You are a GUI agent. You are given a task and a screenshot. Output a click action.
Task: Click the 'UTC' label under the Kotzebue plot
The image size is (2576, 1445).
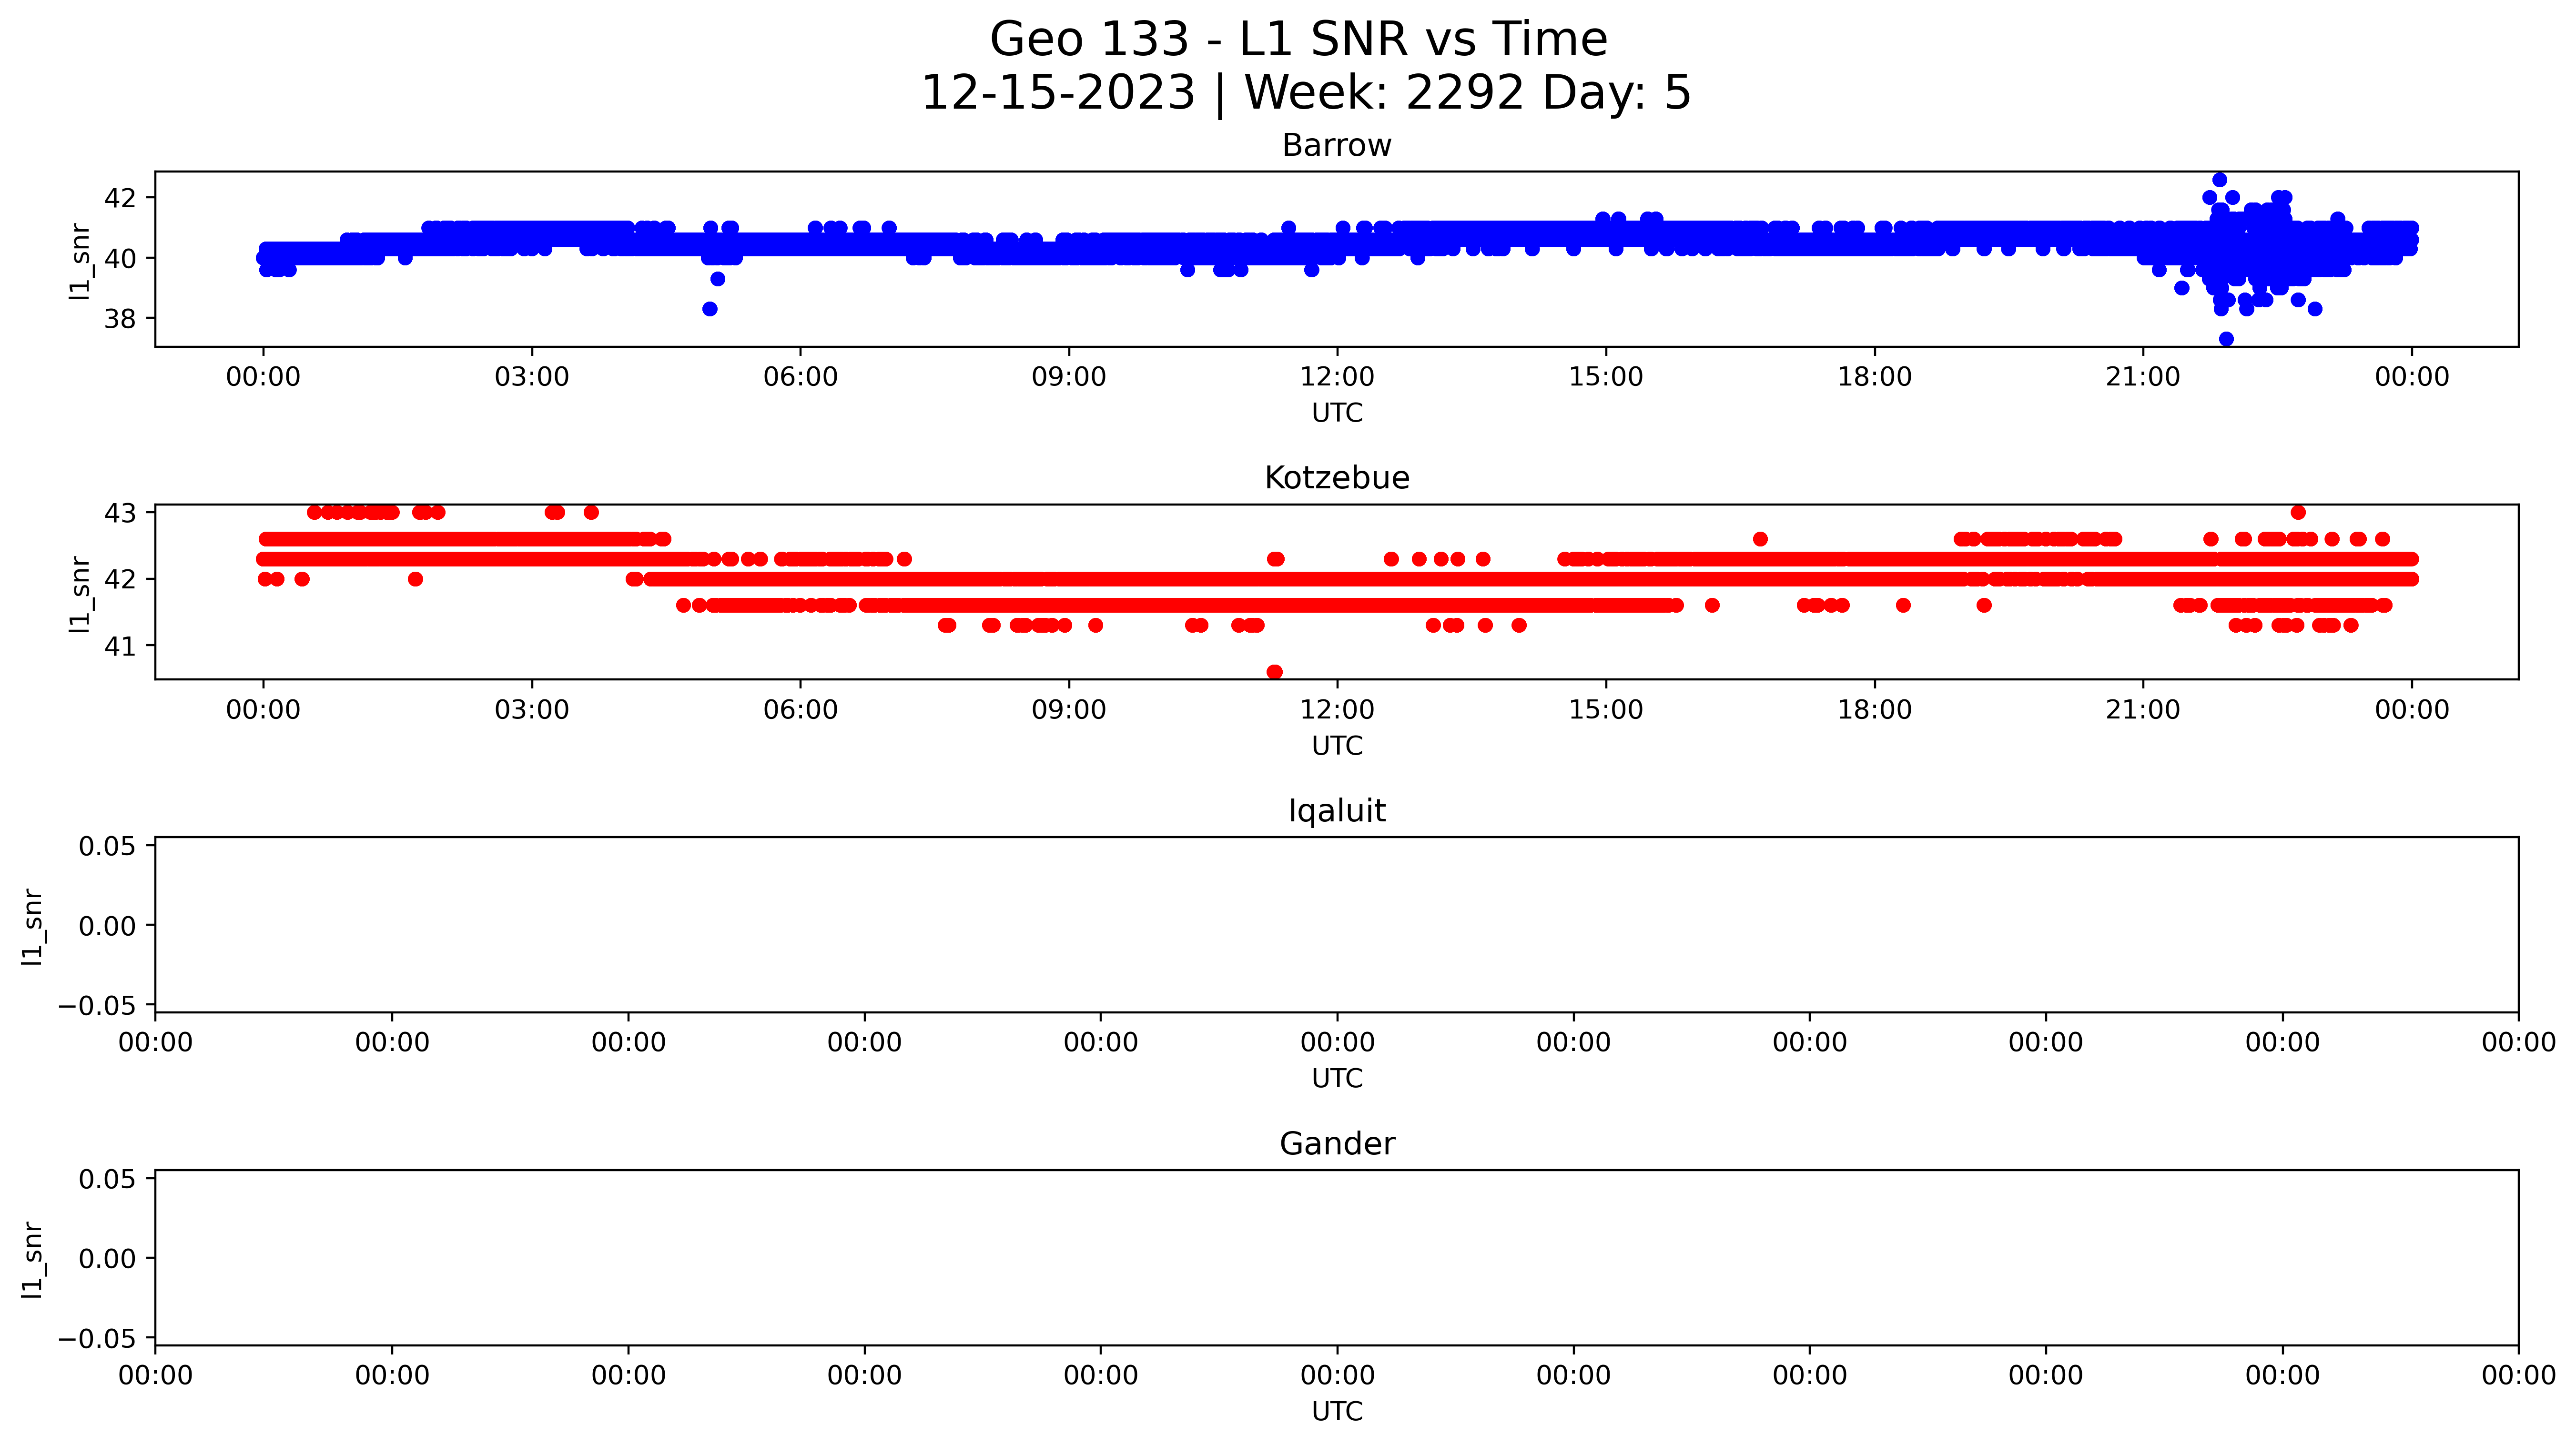(1337, 746)
